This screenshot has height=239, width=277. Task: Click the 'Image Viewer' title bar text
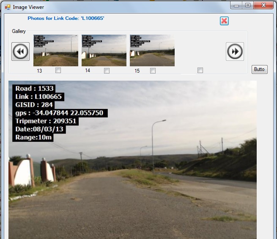[x=28, y=7]
